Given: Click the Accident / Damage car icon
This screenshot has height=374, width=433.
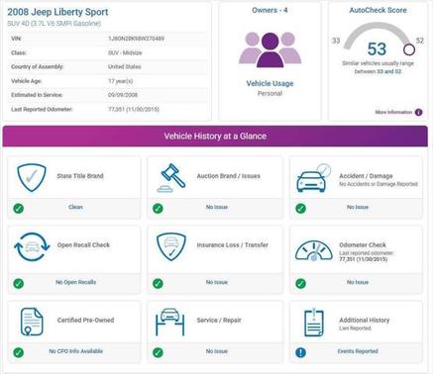Looking at the screenshot, I should click(x=314, y=178).
